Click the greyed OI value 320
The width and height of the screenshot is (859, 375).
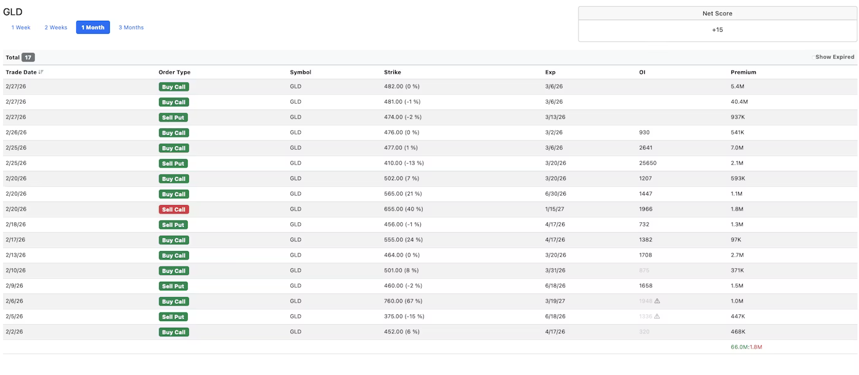point(644,332)
